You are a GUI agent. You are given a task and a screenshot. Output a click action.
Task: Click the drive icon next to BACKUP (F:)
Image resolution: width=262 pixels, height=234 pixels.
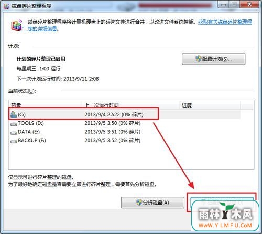[x=14, y=141]
